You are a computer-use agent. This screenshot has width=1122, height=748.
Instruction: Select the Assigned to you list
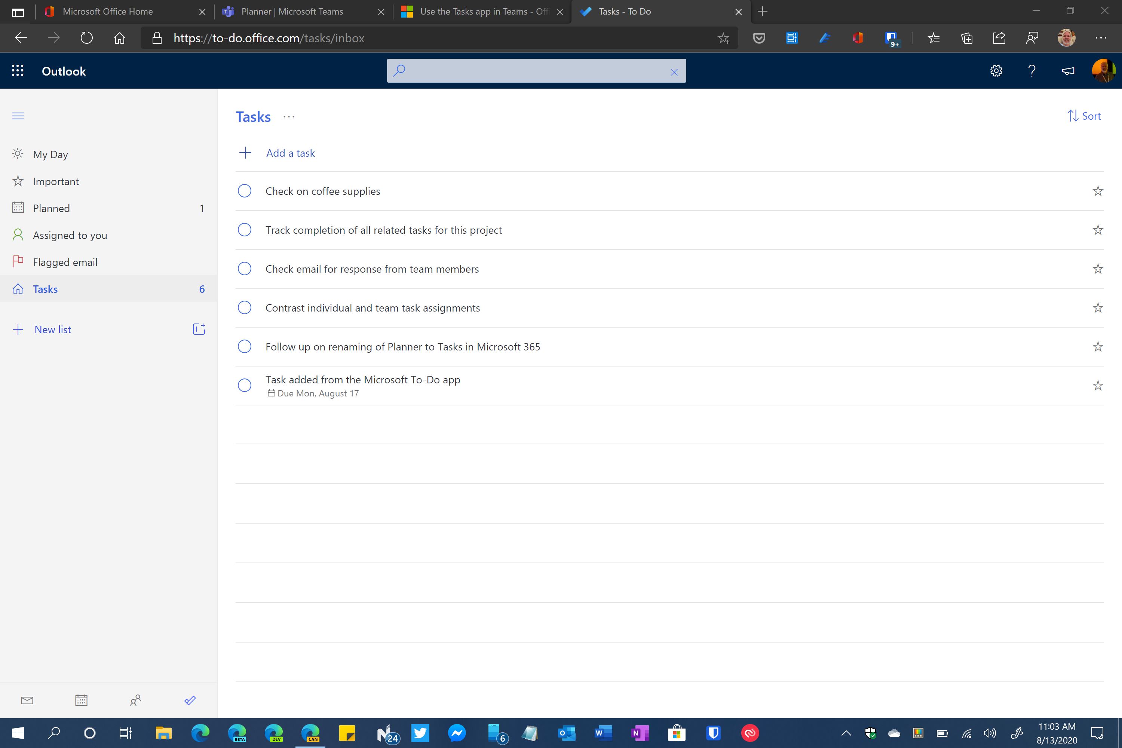tap(70, 235)
